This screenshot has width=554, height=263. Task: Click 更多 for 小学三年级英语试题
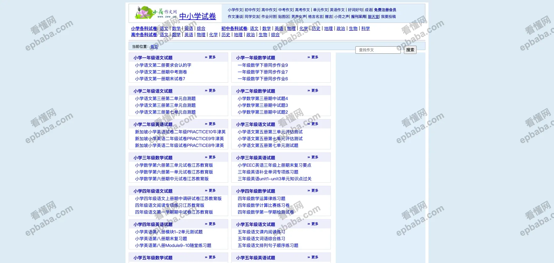tap(315, 157)
